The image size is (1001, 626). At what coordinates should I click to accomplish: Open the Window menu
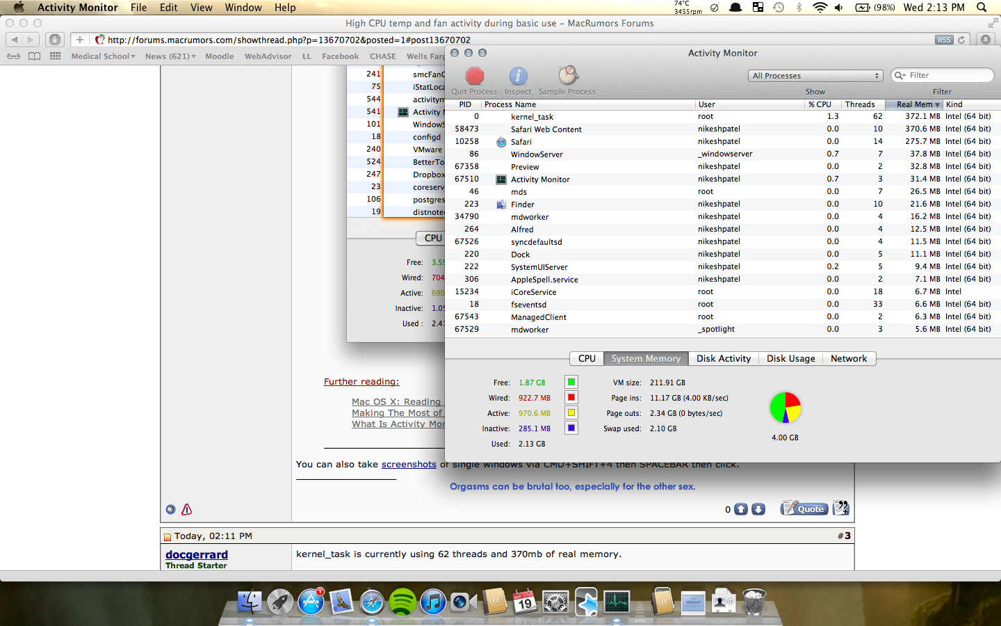[x=243, y=8]
